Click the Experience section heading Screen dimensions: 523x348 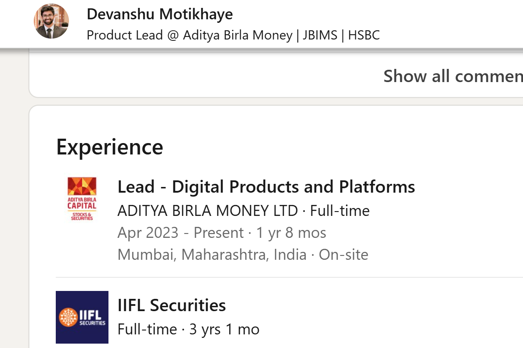(110, 147)
